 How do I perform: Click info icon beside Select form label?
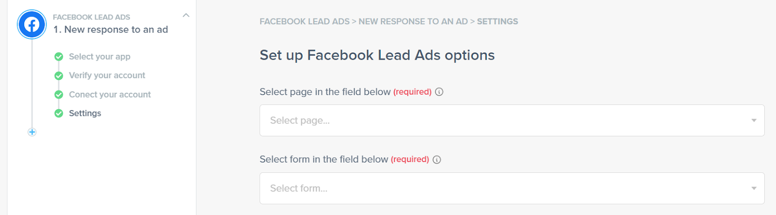coord(436,160)
